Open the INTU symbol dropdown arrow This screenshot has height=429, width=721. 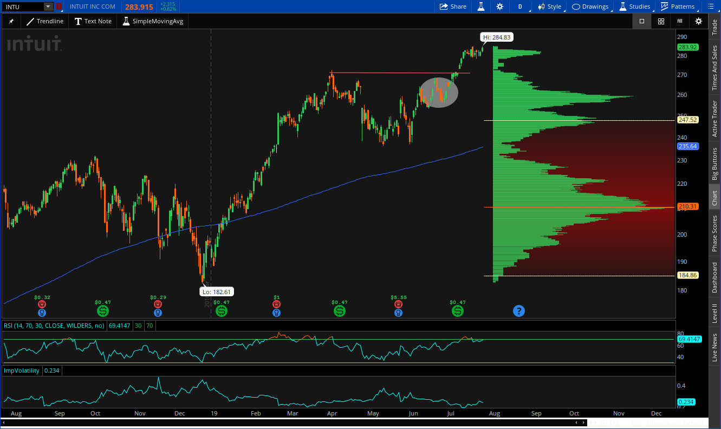point(49,6)
